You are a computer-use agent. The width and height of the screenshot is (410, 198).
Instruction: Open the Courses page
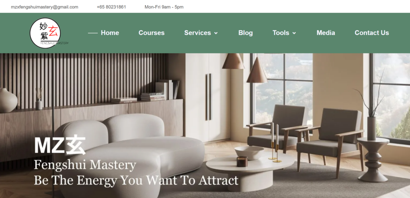151,33
